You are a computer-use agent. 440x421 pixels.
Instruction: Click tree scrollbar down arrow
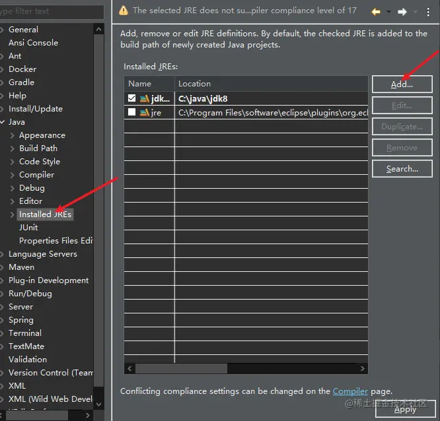[98, 405]
